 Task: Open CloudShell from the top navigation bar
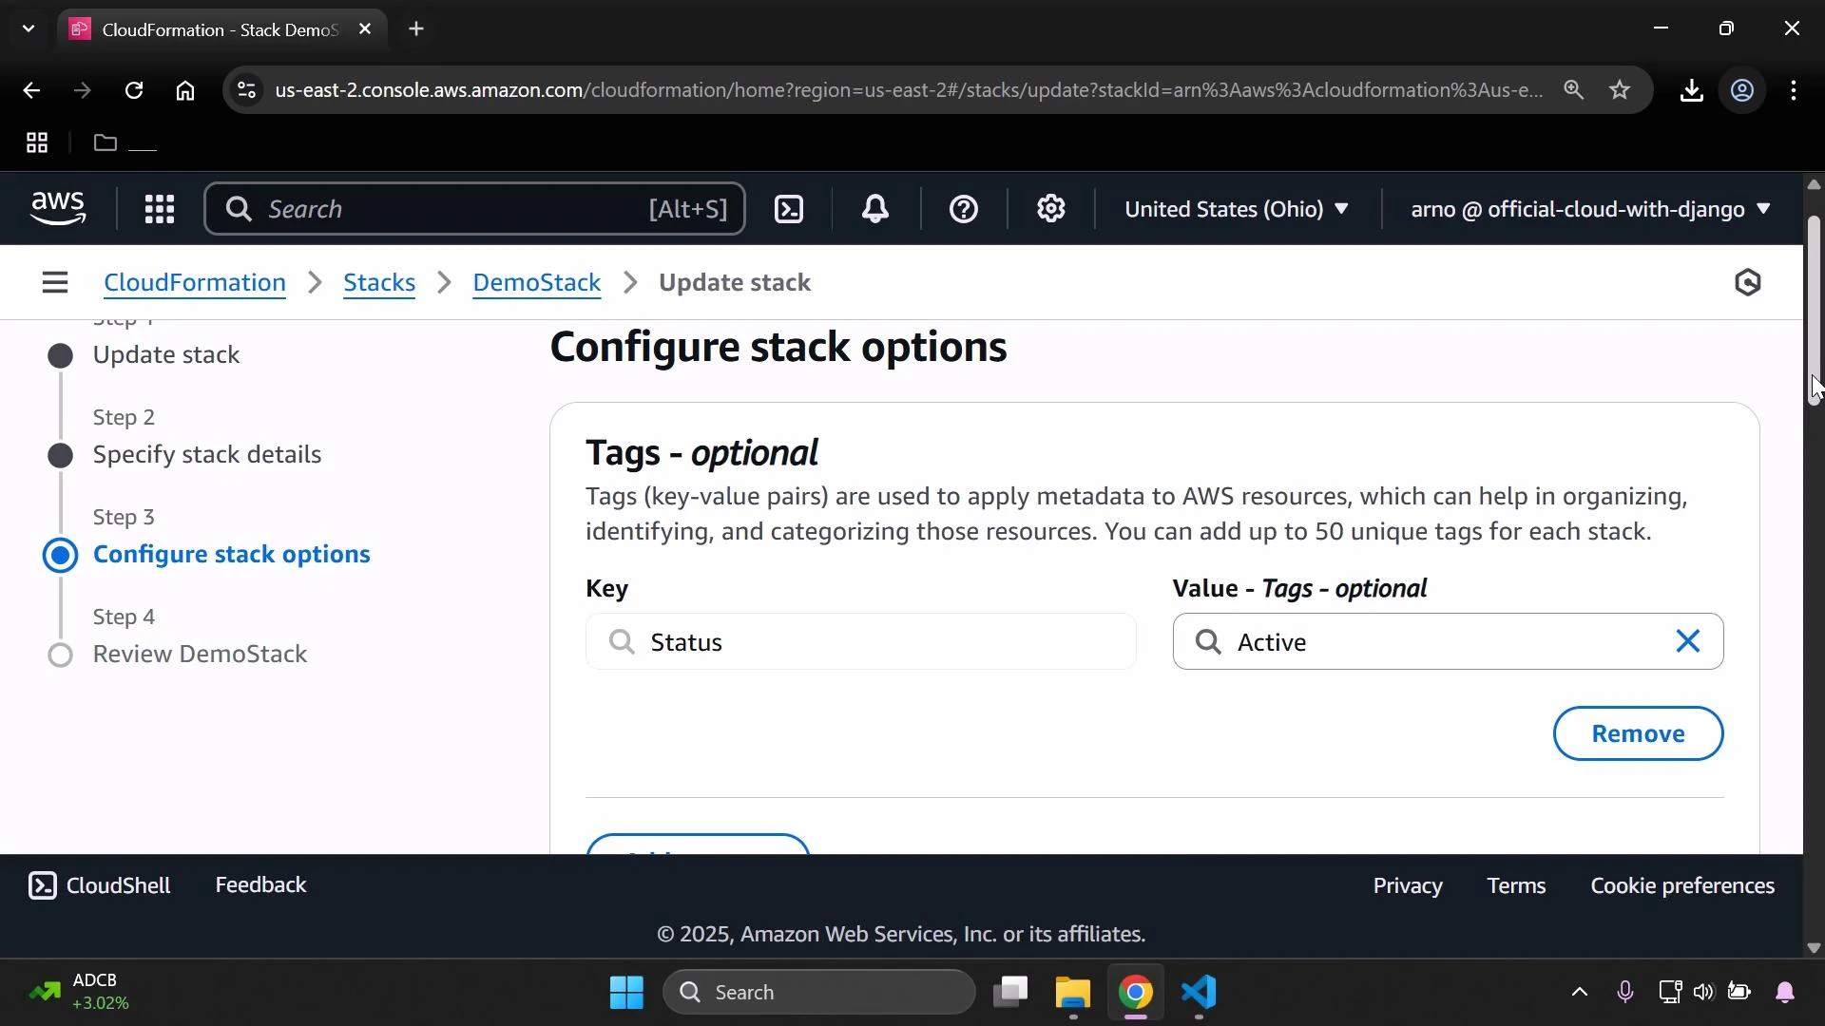(x=789, y=208)
